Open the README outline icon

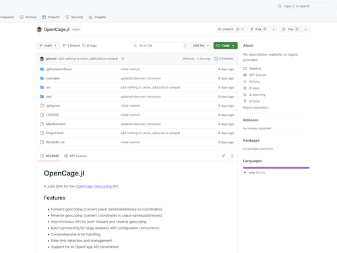[232, 156]
